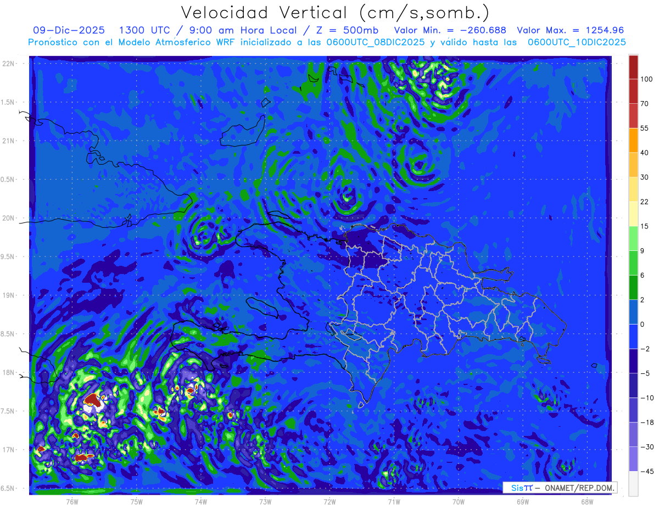Click the latitude label '6.5N'

pyautogui.click(x=8, y=488)
